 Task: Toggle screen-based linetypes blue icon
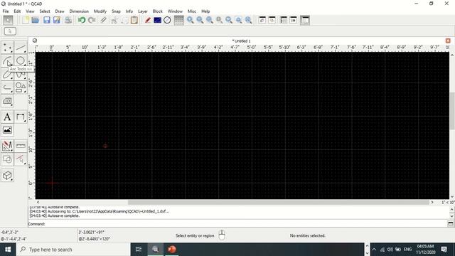point(157,20)
